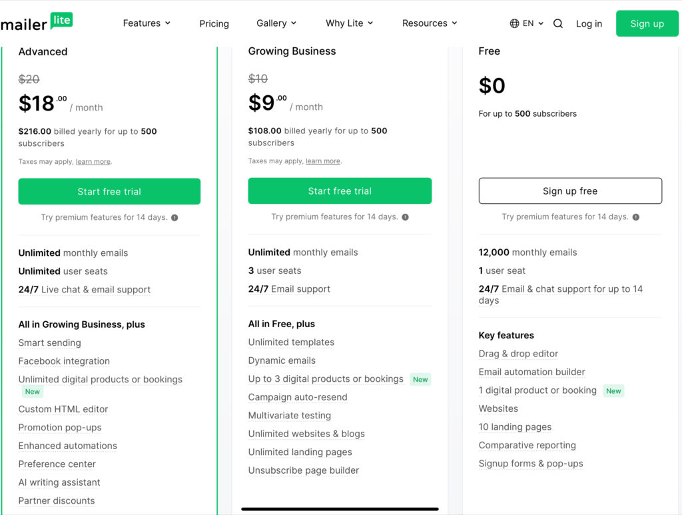Select the Pricing menu item
The height and width of the screenshot is (515, 682).
214,23
